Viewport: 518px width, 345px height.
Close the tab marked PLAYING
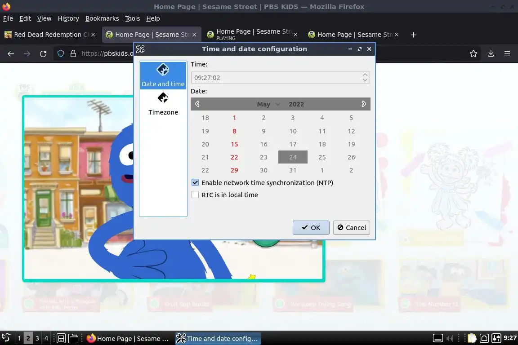(295, 35)
